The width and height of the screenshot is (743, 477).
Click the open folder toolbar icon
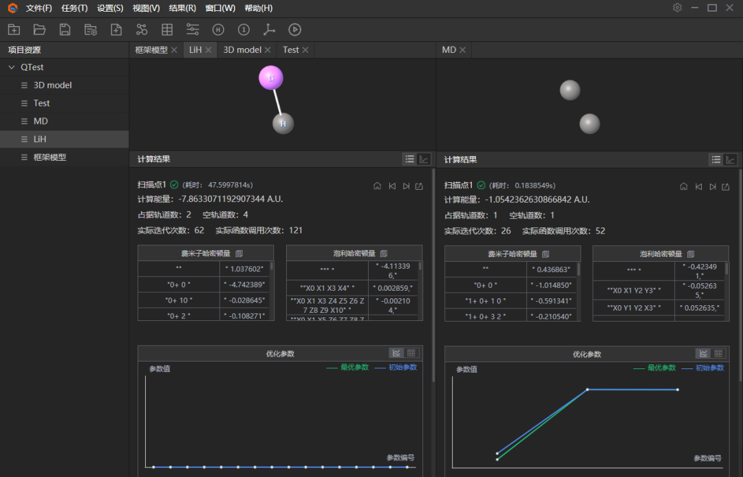tap(39, 30)
